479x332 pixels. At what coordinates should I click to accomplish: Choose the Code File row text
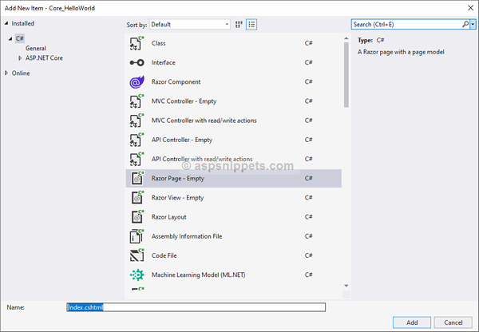[x=164, y=255]
